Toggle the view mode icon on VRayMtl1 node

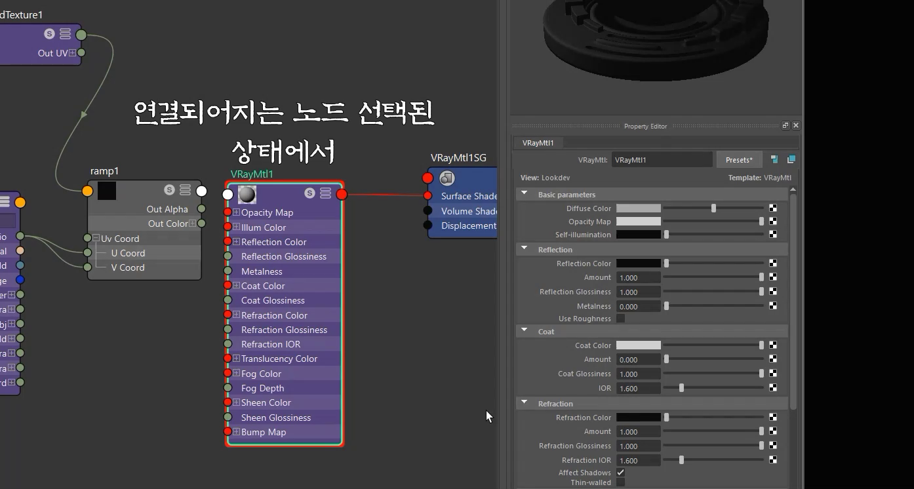pos(326,193)
